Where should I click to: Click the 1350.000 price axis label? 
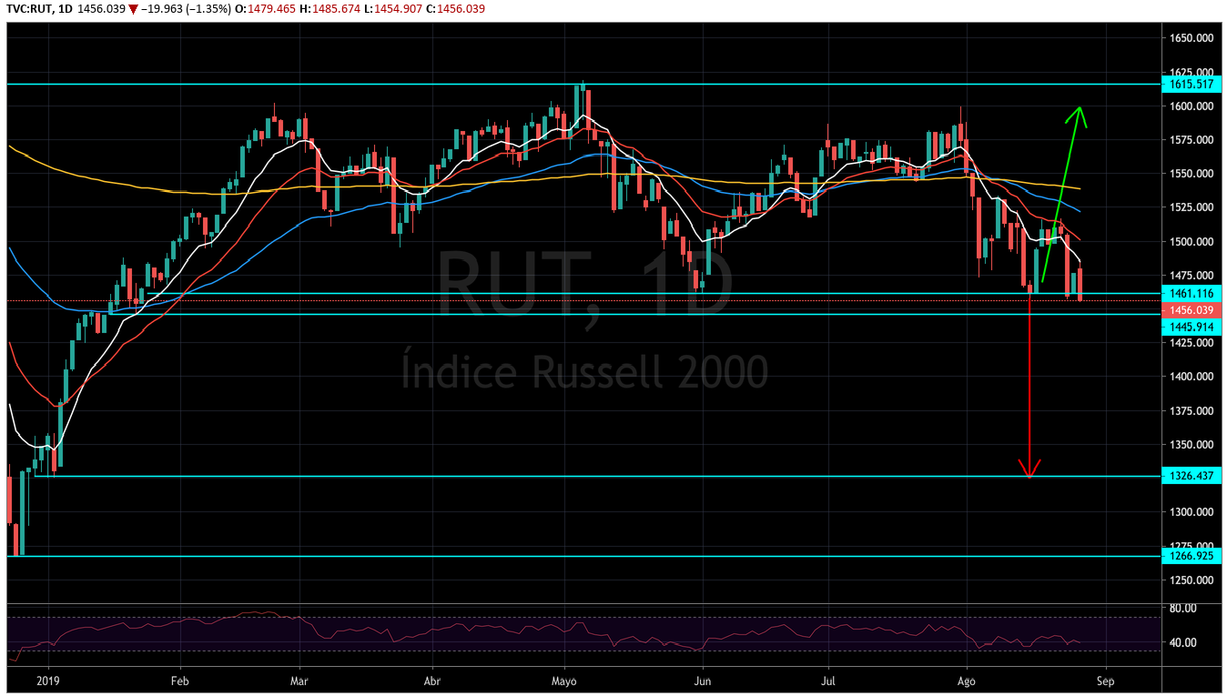click(1192, 445)
